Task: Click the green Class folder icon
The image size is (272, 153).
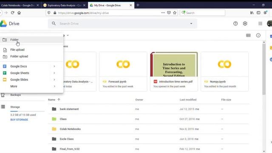Action: tap(54, 119)
